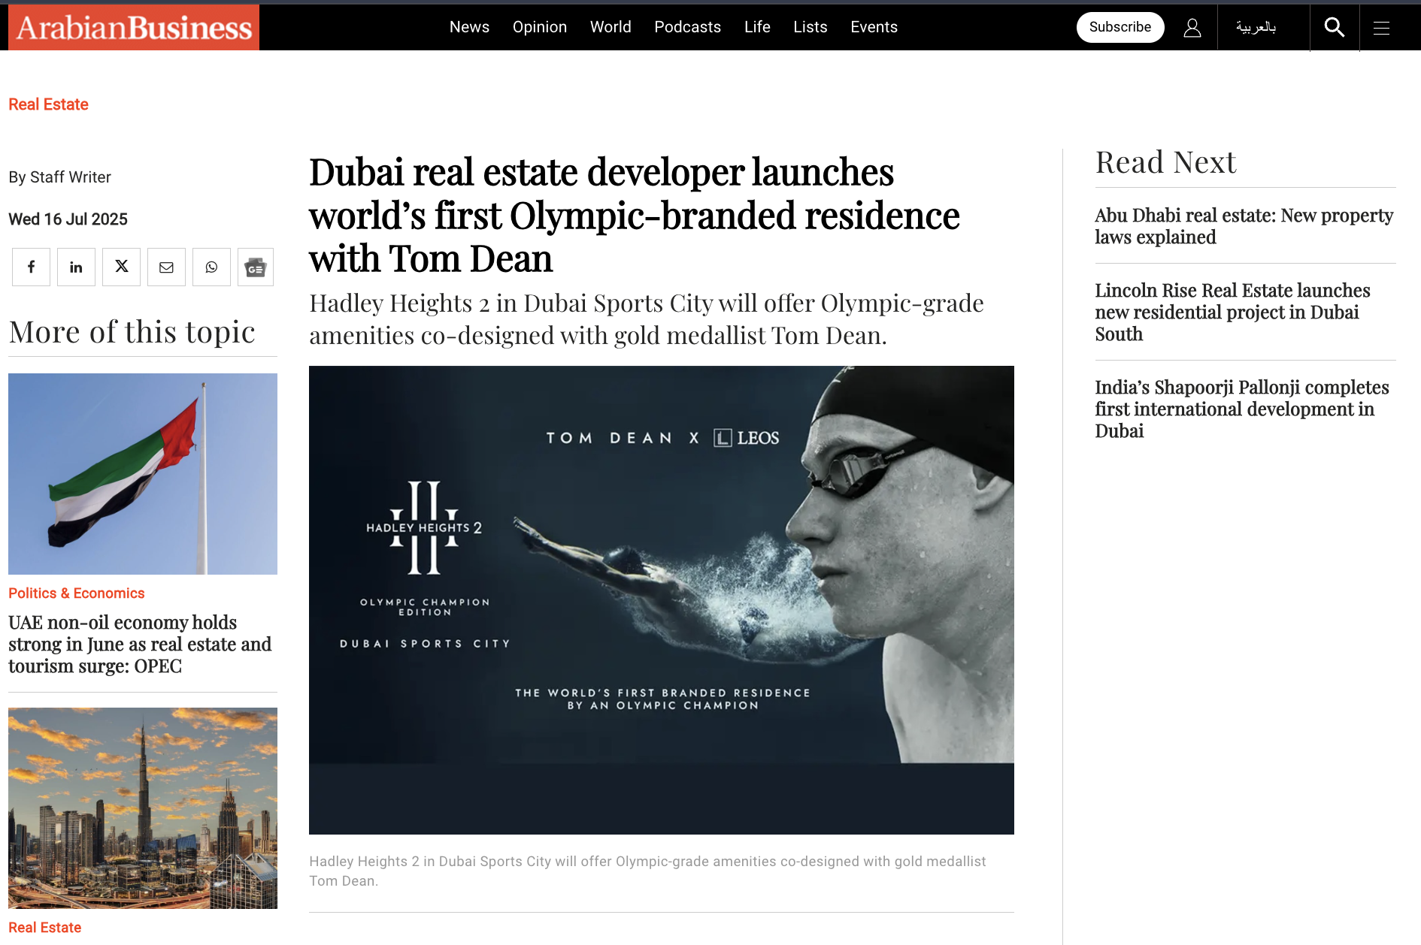This screenshot has width=1421, height=945.
Task: Click the Dubai skyline thumbnail
Action: 143,808
